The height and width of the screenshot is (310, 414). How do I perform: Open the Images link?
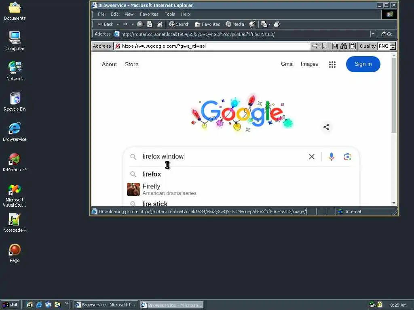point(309,64)
